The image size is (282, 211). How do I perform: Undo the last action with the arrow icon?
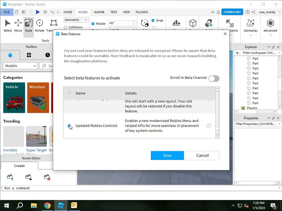tap(52, 12)
